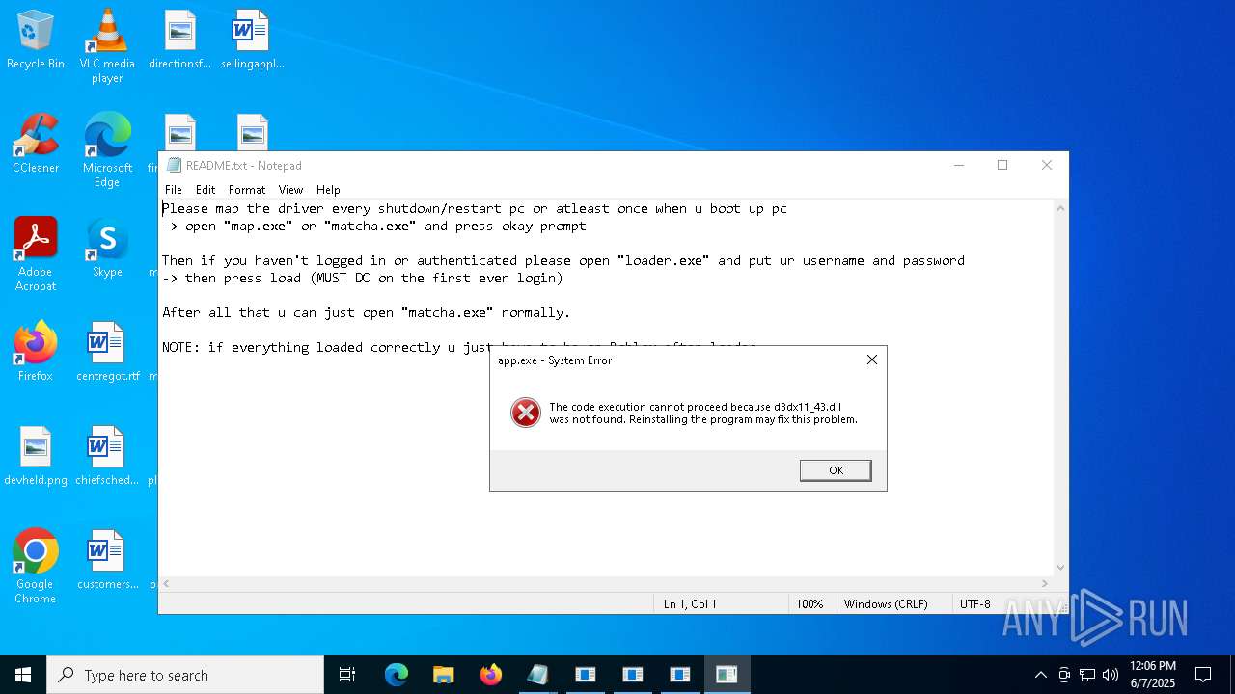Open Notepad Help menu
Screen dimensions: 1235x694
coord(328,190)
